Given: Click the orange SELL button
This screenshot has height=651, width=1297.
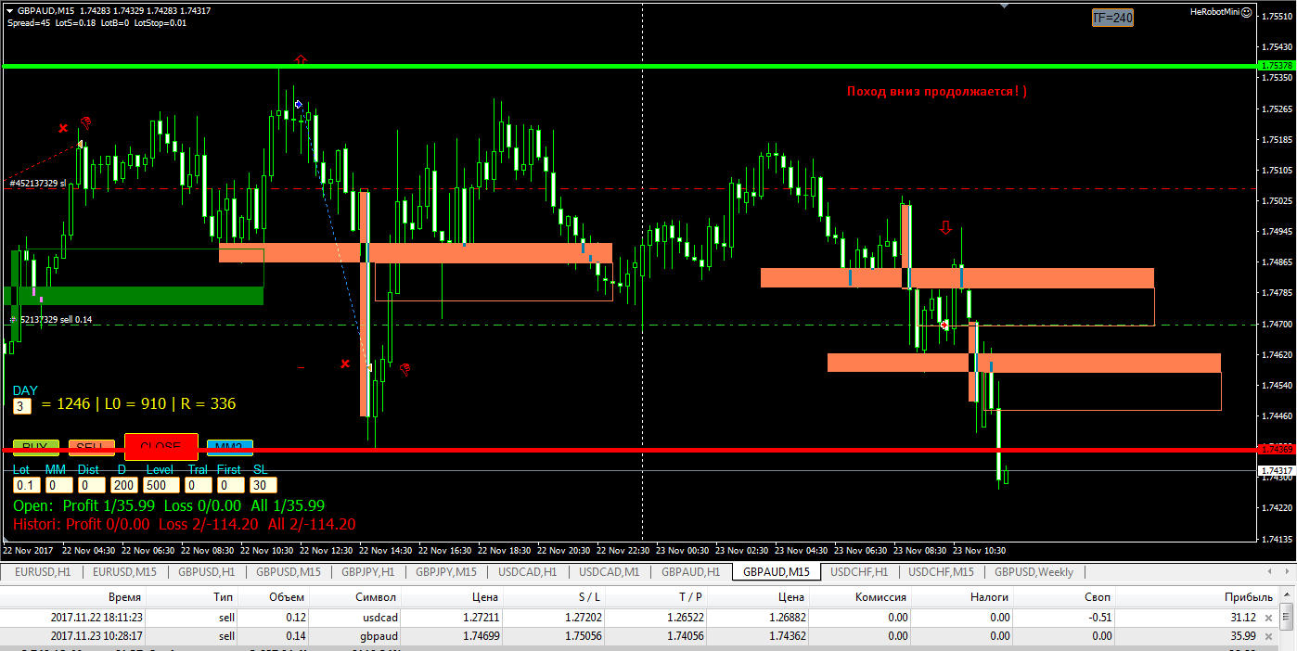Looking at the screenshot, I should (91, 447).
